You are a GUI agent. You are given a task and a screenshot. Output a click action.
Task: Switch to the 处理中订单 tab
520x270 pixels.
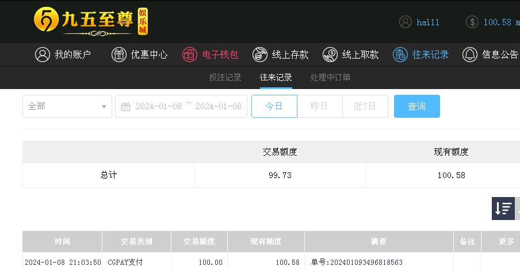coord(330,78)
